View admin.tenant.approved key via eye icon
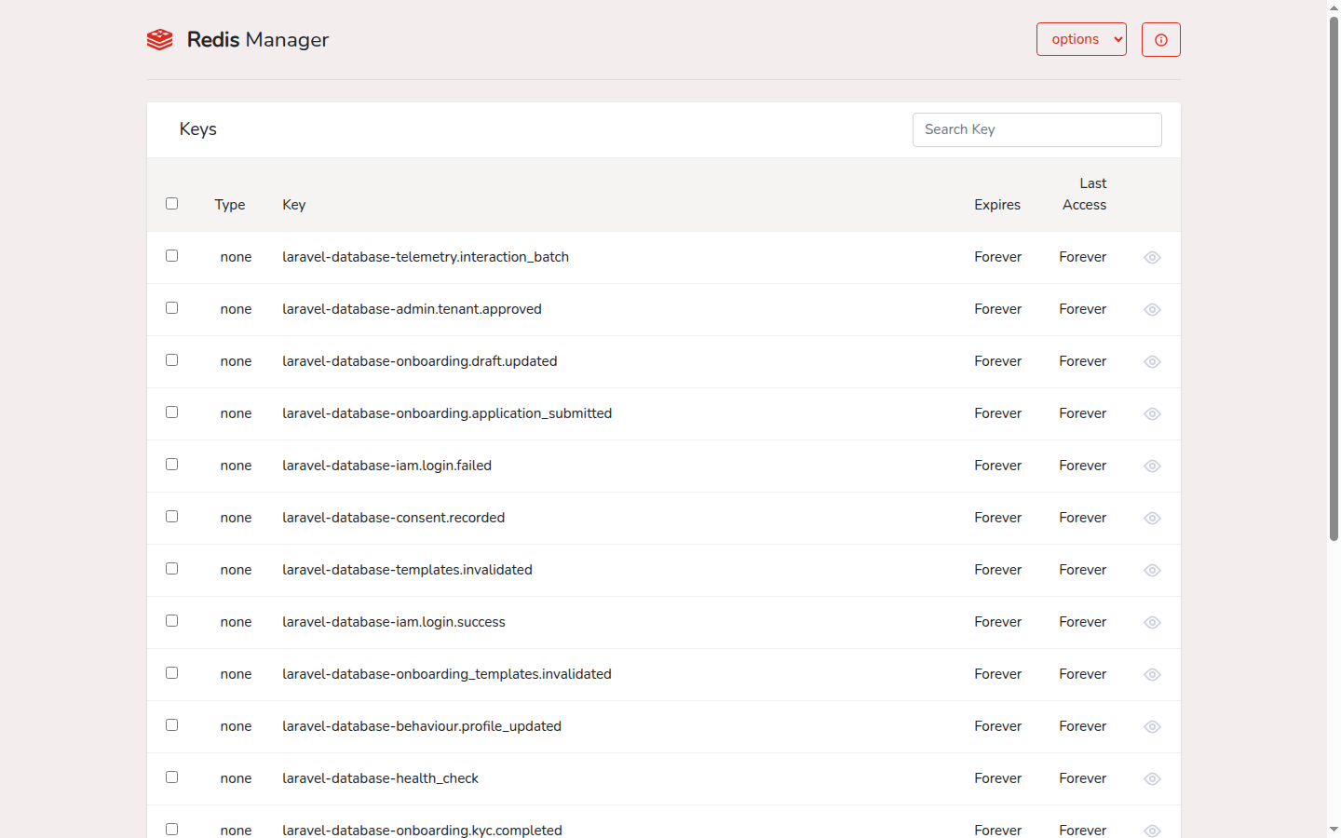The height and width of the screenshot is (838, 1341). coord(1152,309)
